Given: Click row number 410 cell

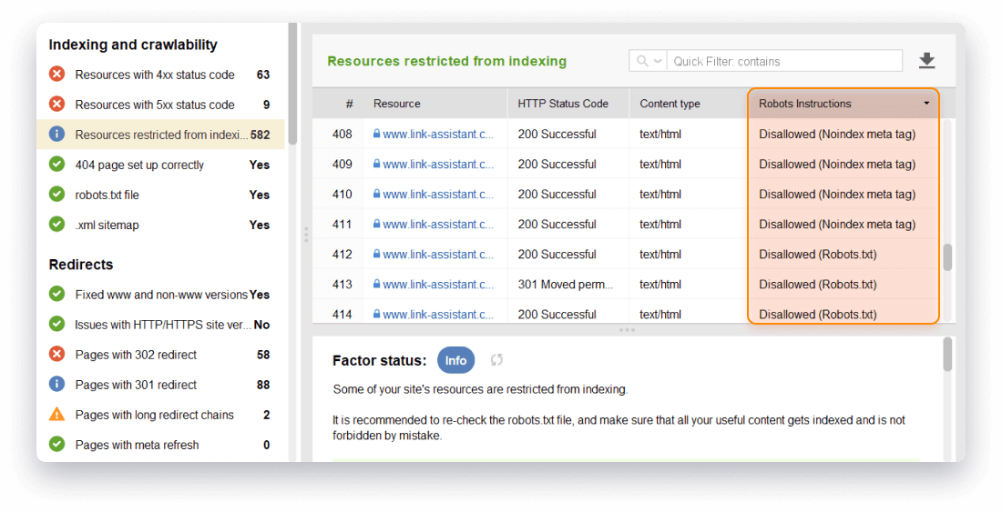Looking at the screenshot, I should 342,194.
